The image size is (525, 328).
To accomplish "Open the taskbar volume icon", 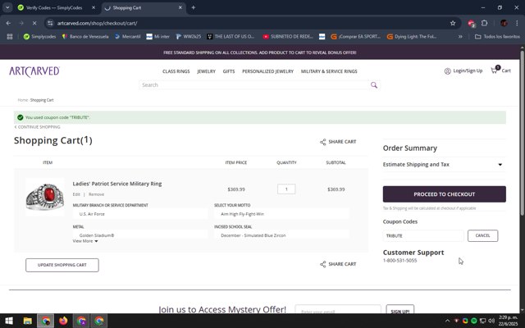I will pos(491,321).
